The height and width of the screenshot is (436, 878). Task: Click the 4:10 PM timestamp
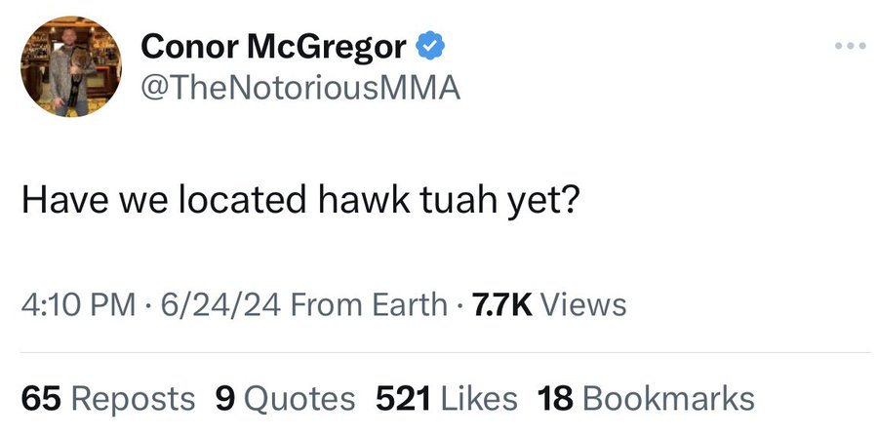pos(78,305)
